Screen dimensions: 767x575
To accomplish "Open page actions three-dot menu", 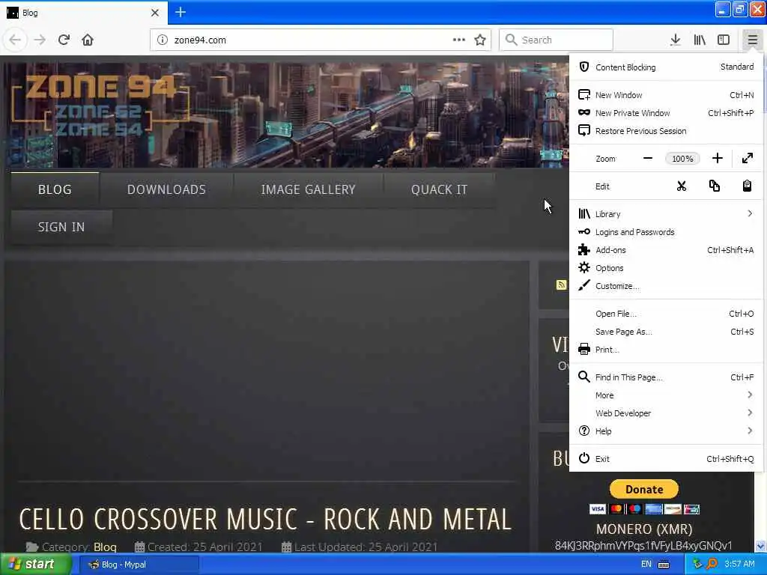I will [459, 40].
